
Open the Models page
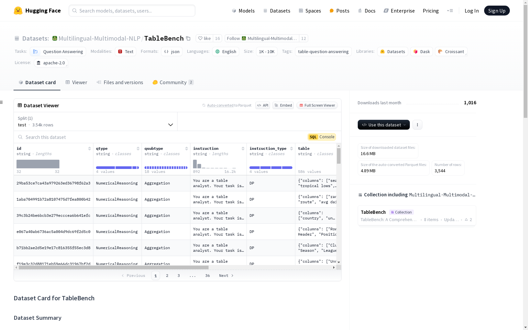point(243,11)
